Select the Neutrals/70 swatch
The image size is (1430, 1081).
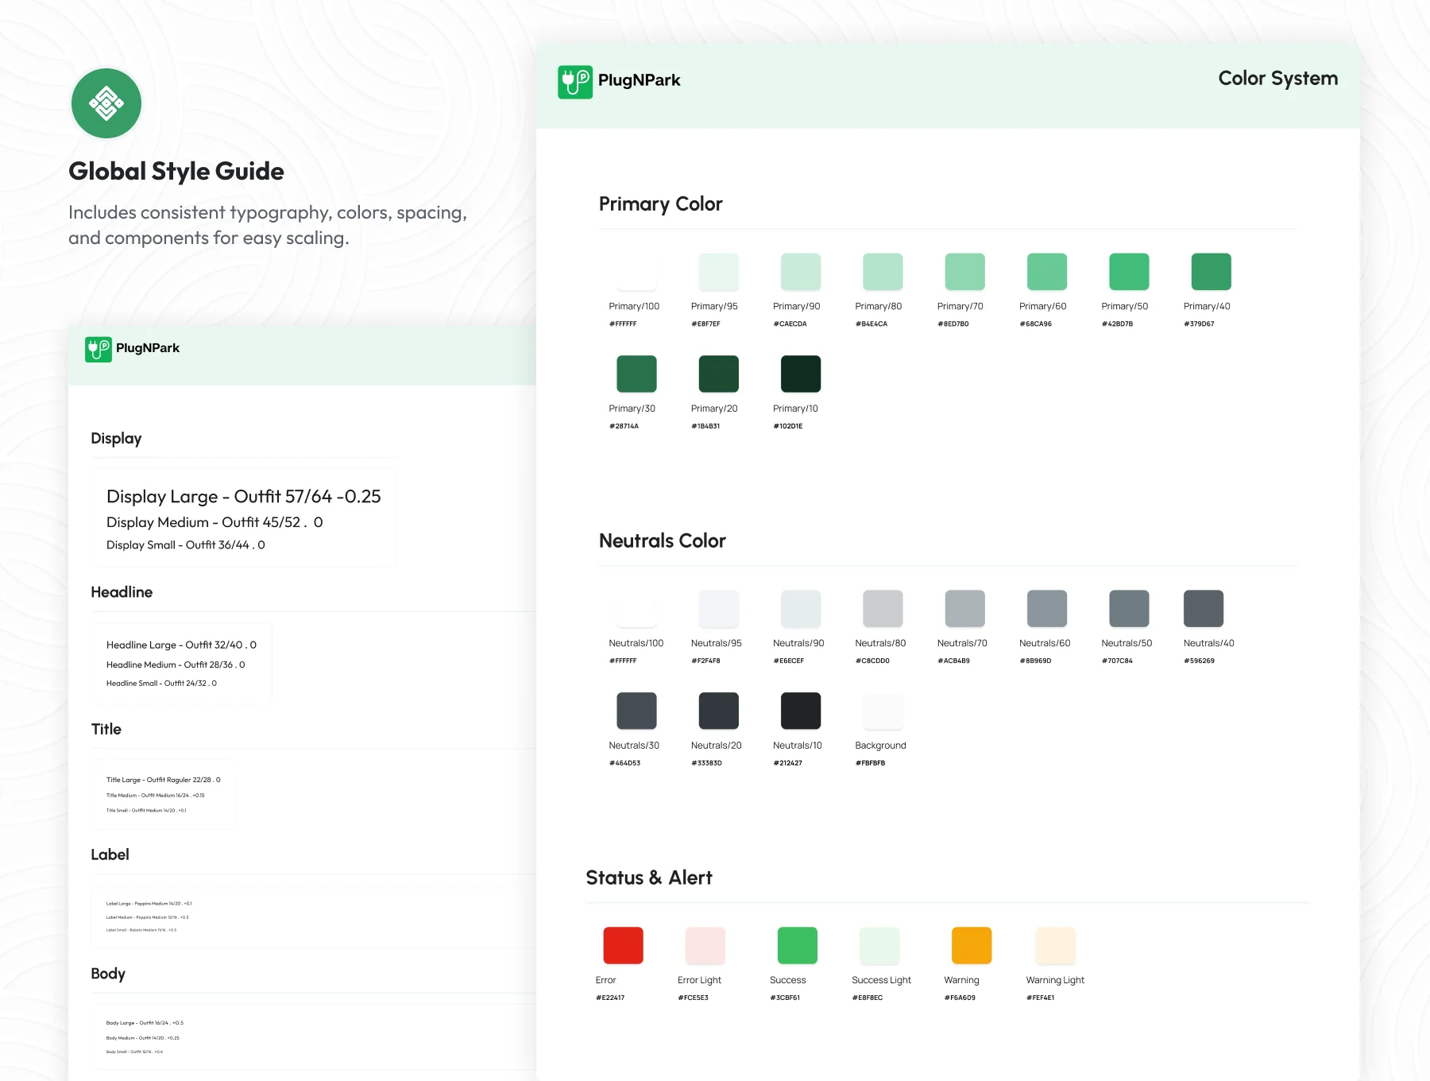[964, 609]
